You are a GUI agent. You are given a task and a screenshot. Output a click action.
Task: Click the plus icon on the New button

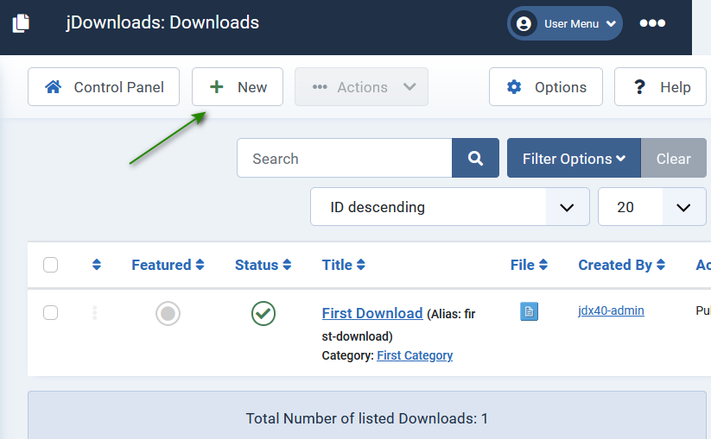click(x=216, y=86)
